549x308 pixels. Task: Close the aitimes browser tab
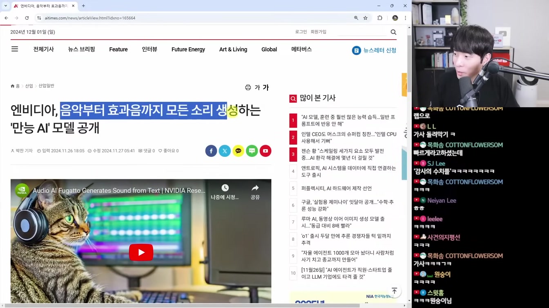point(73,6)
